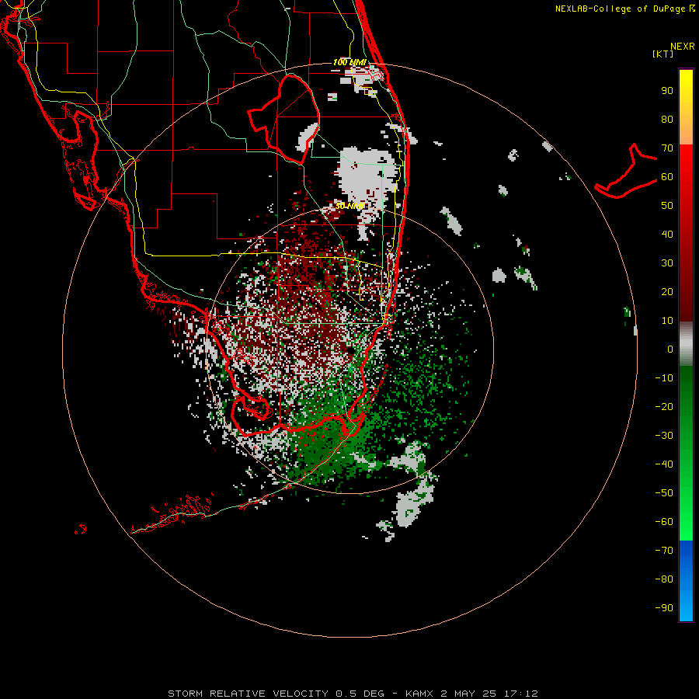Click the positive 90 value on the scale
The height and width of the screenshot is (699, 699).
click(x=667, y=91)
